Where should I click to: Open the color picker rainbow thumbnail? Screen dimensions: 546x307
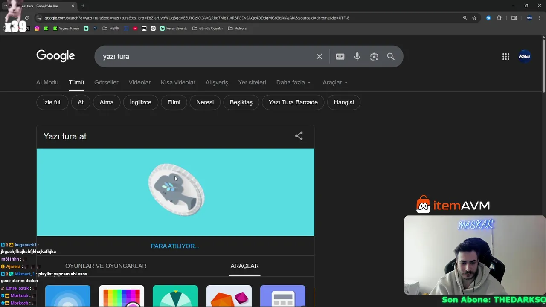(122, 296)
